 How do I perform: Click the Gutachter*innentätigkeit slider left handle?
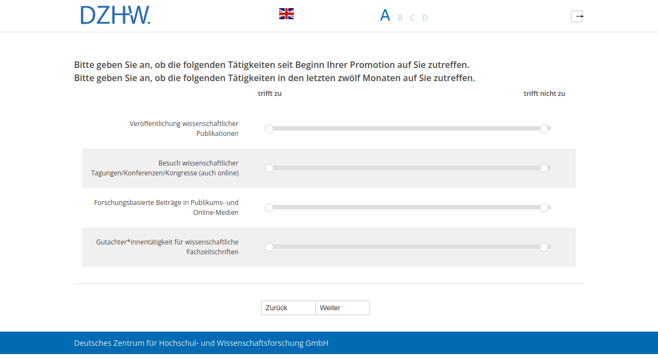coord(269,247)
